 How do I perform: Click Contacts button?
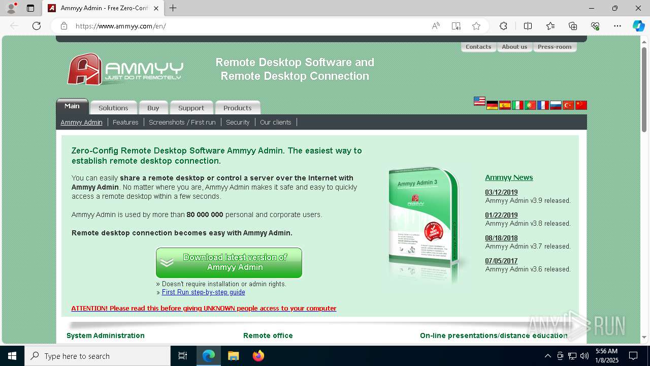[478, 47]
